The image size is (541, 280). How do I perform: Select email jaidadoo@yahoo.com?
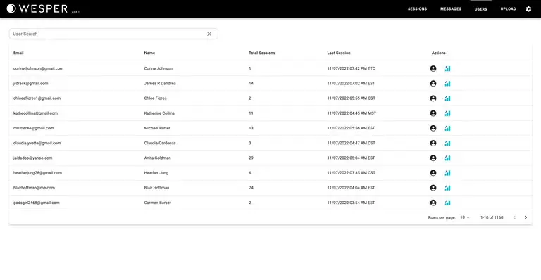tap(33, 158)
